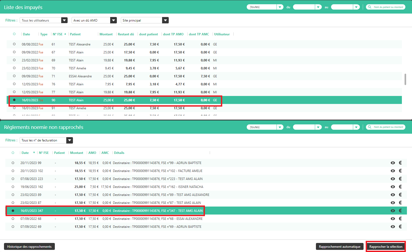Click eye icon for FSE n°68 ESSAI ALEXANDRE
The image size is (412, 252).
(393, 219)
